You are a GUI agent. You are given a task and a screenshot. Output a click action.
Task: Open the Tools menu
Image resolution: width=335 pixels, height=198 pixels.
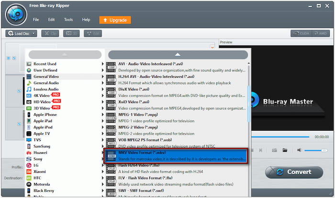[x=68, y=20]
